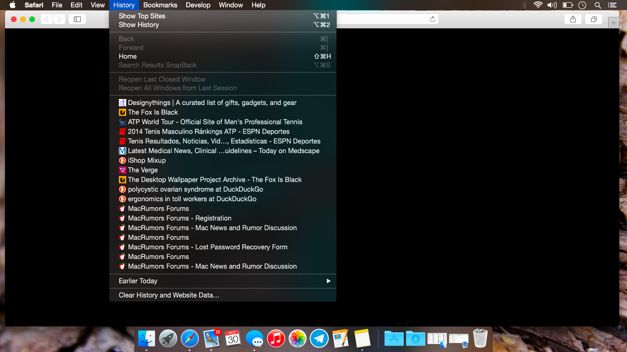Open volume control in menu bar
Screen dimensions: 627x352
[552, 5]
